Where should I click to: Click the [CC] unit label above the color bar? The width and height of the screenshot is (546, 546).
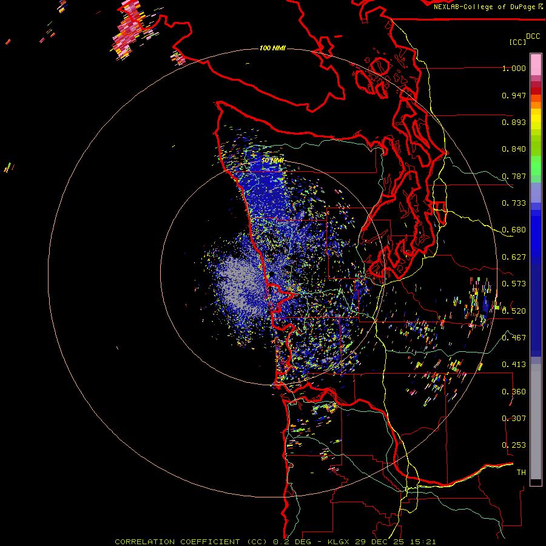pyautogui.click(x=517, y=42)
